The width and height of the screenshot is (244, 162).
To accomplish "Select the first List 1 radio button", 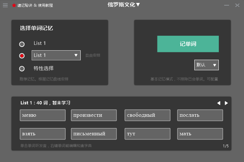I will [22, 44].
